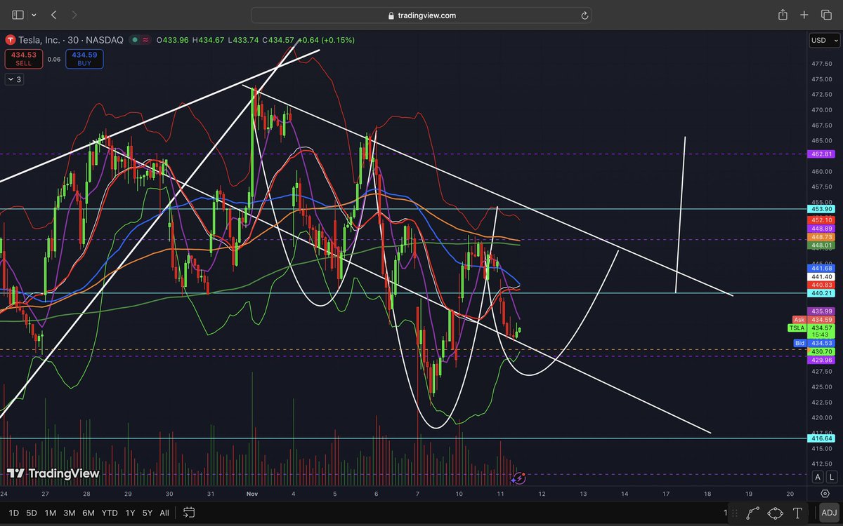843x526 pixels.
Task: Focus the tradingview.com address bar
Action: coord(421,15)
